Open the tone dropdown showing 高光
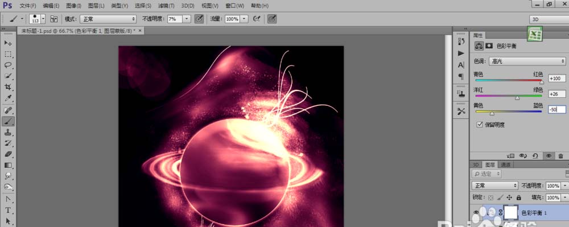 coord(527,61)
